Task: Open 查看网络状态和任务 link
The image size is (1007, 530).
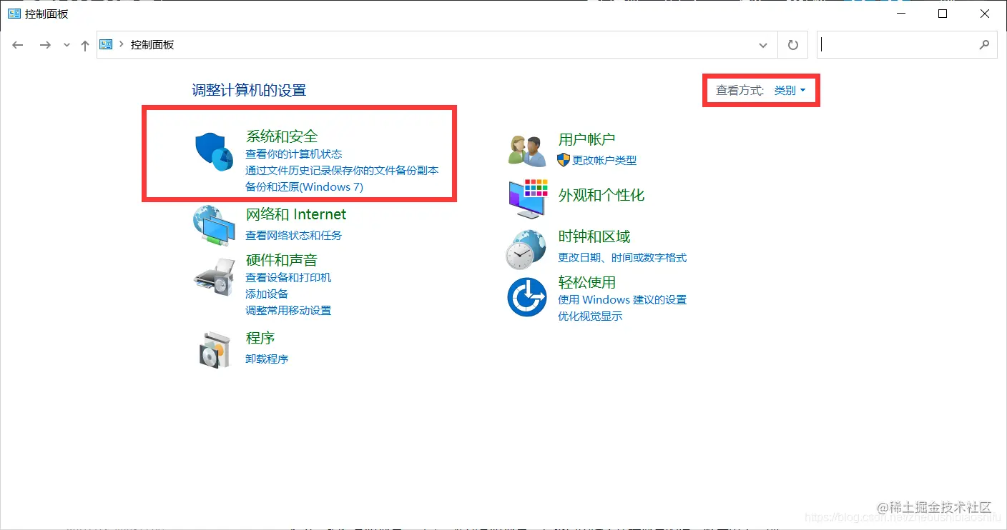Action: tap(294, 235)
